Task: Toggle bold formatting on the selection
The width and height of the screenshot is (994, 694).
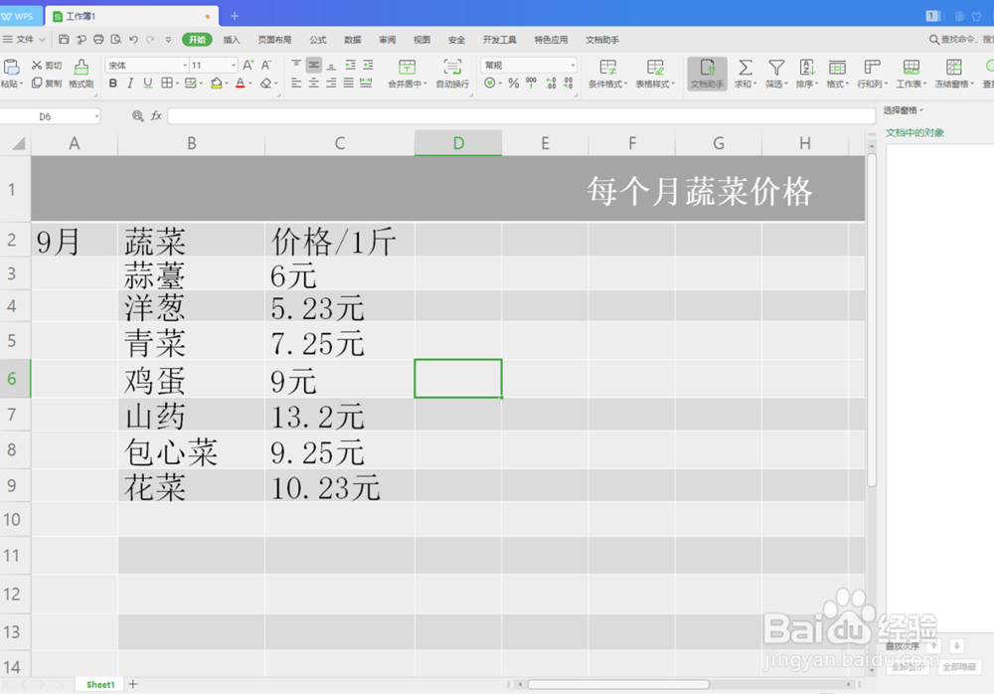Action: click(112, 82)
